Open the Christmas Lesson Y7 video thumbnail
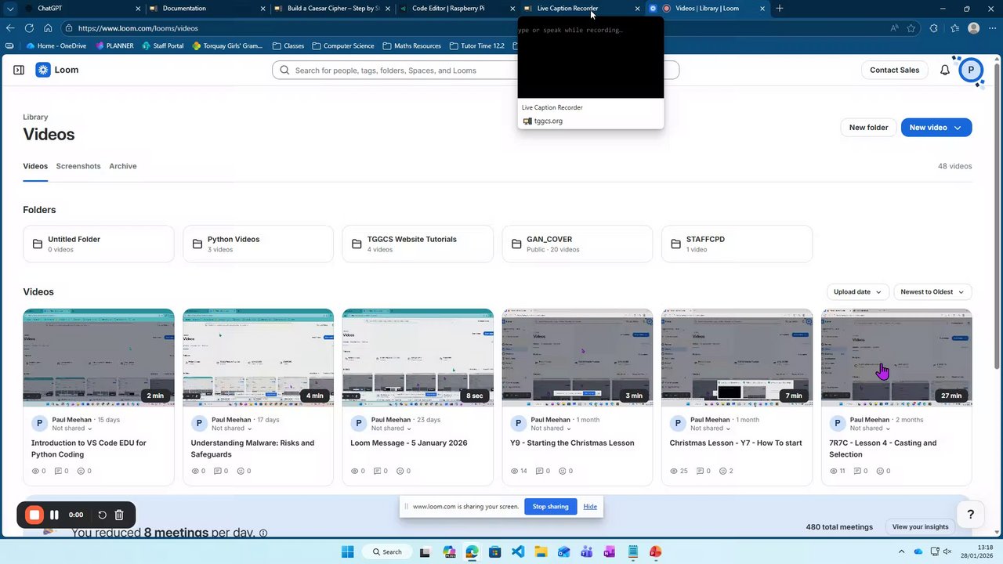The width and height of the screenshot is (1003, 564). 737,358
